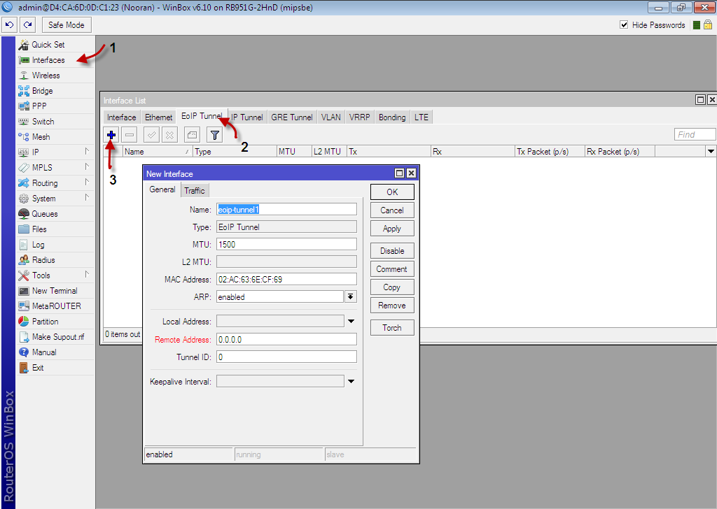
Task: Click the Enable checkmark icon in Interface List
Action: coord(151,135)
